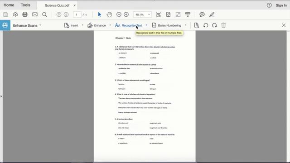Screen dimensions: 290x163
Task: Click the Enhance button
Action: tap(97, 25)
